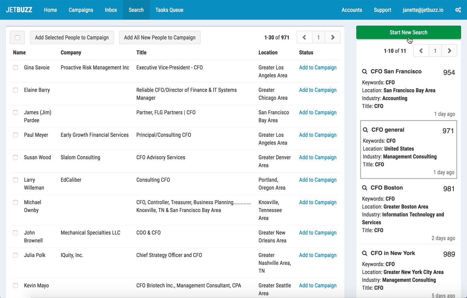This screenshot has width=467, height=298.
Task: Go to previous page of search results
Action: (304, 37)
